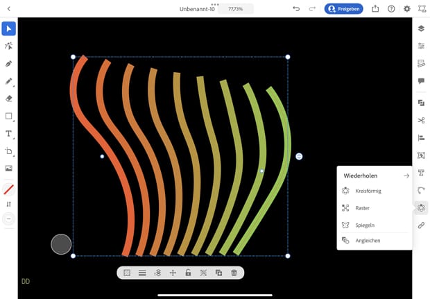Screen dimensions: 430x299
Task: Delete selection with the trash icon
Action: (234, 273)
